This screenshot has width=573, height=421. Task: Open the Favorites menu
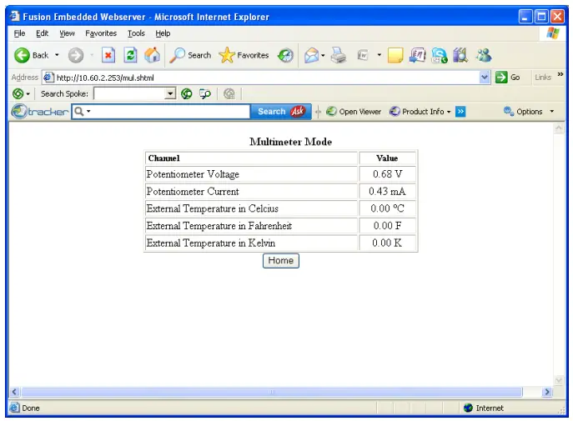click(x=101, y=33)
